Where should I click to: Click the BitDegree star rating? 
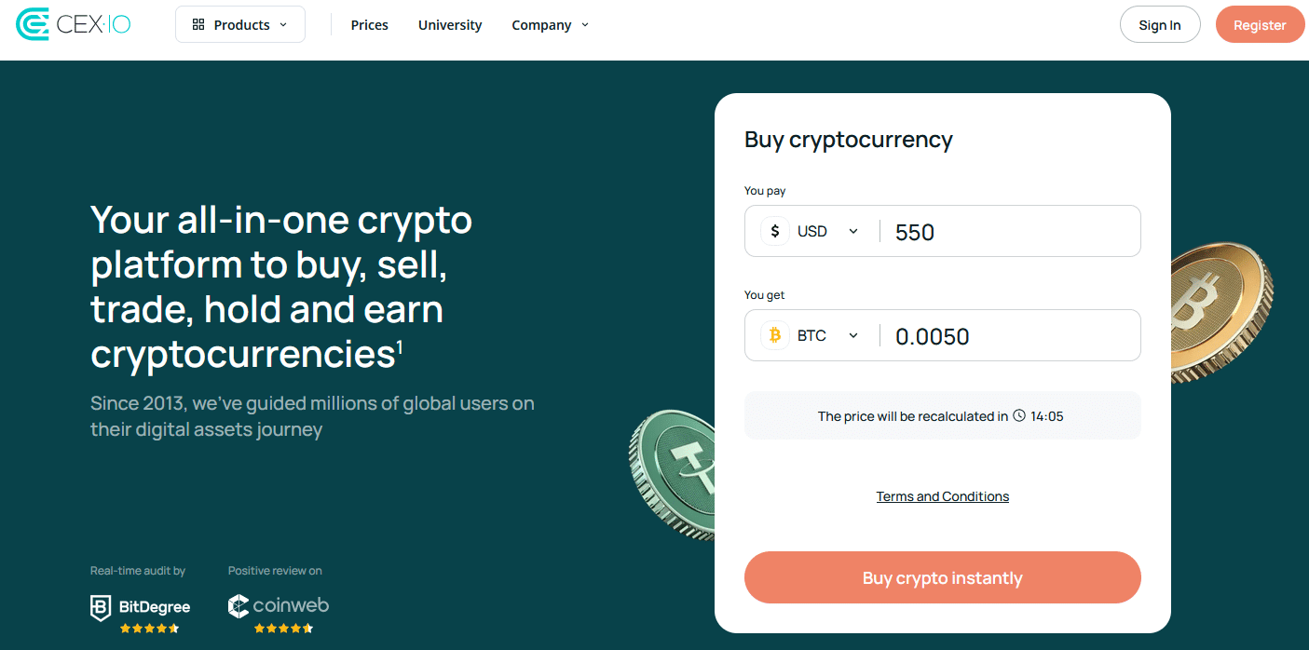coord(149,629)
